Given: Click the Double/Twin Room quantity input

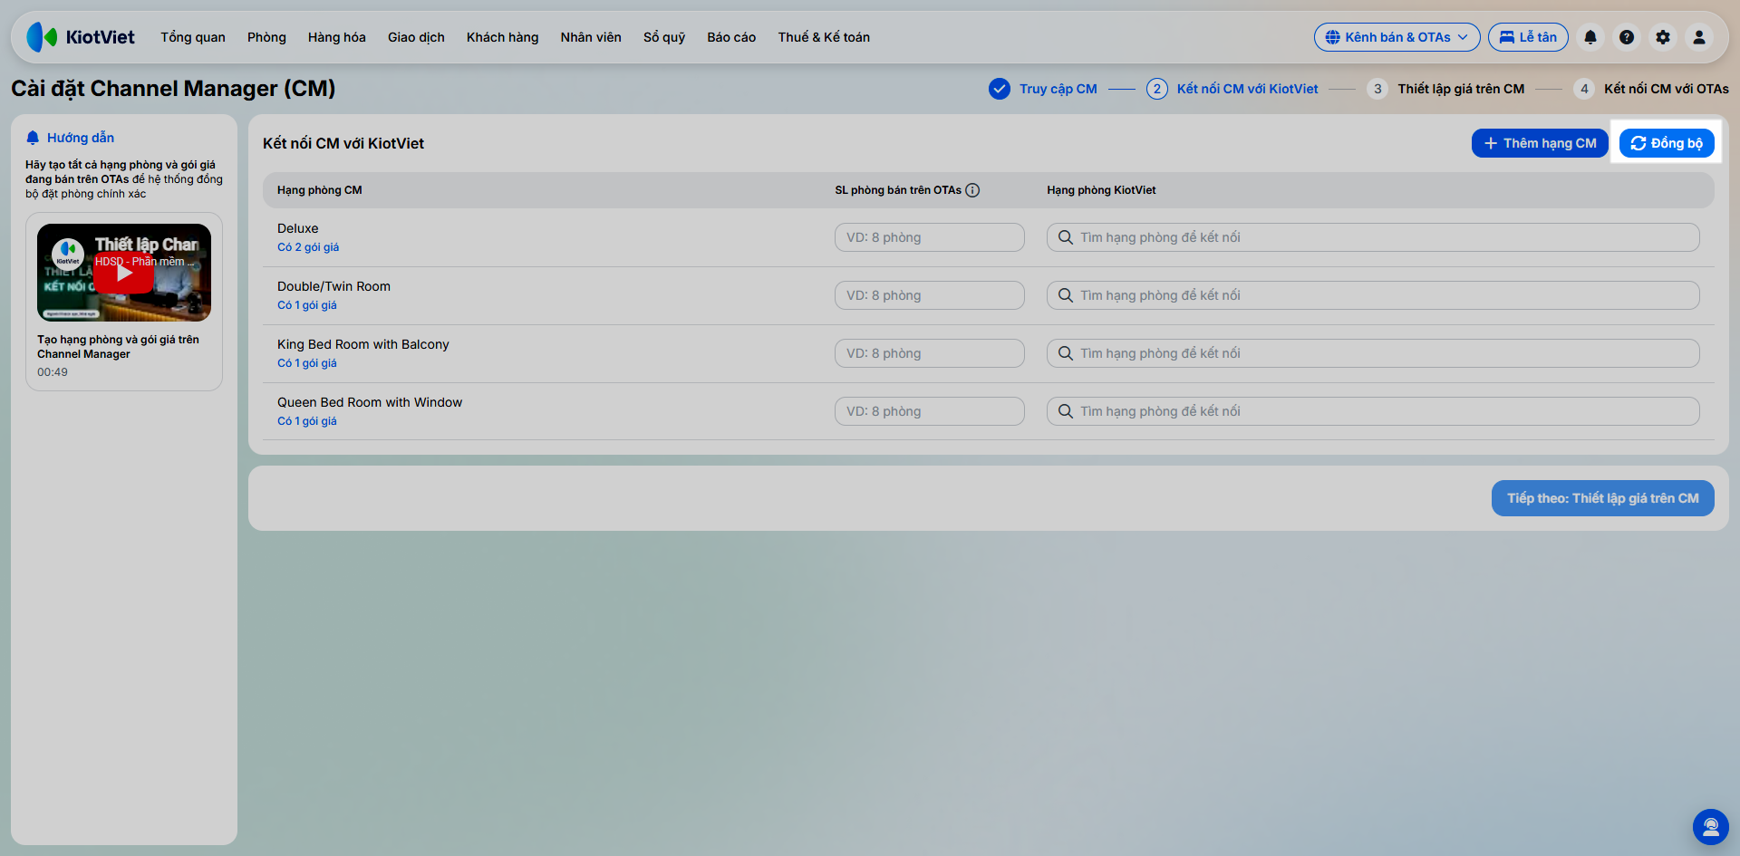Looking at the screenshot, I should (930, 295).
